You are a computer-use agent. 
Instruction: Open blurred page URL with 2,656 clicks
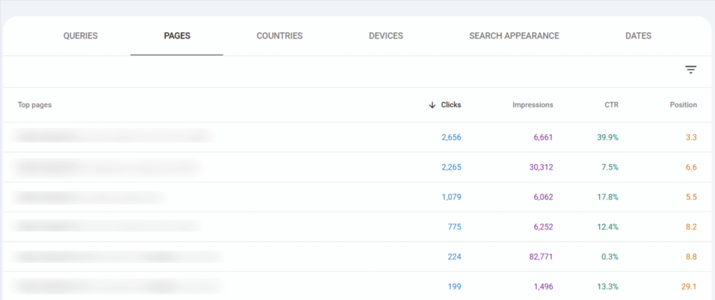tap(113, 137)
